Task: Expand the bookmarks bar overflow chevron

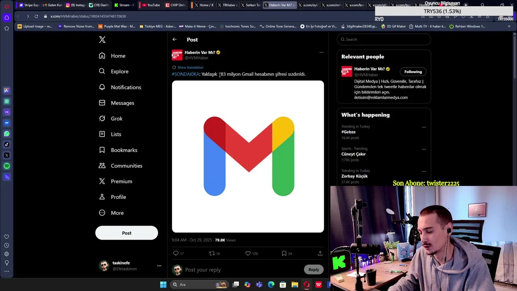Action: 509,26
